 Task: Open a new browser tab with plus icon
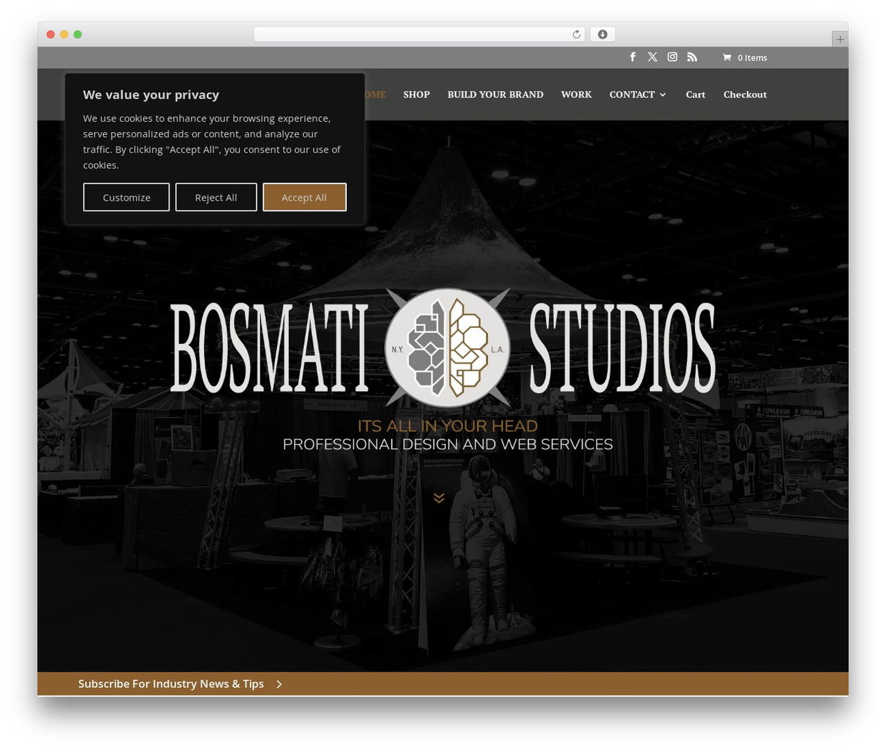pyautogui.click(x=840, y=39)
